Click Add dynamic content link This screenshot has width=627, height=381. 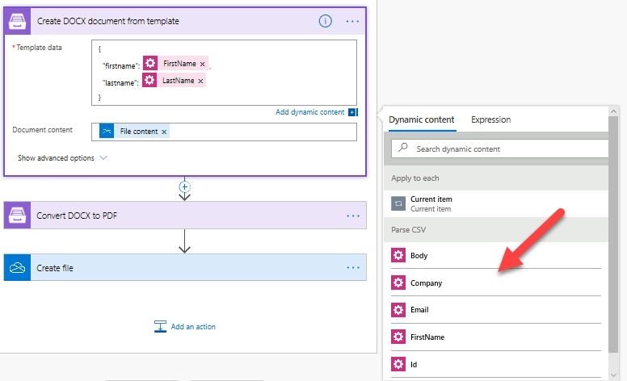click(x=310, y=112)
